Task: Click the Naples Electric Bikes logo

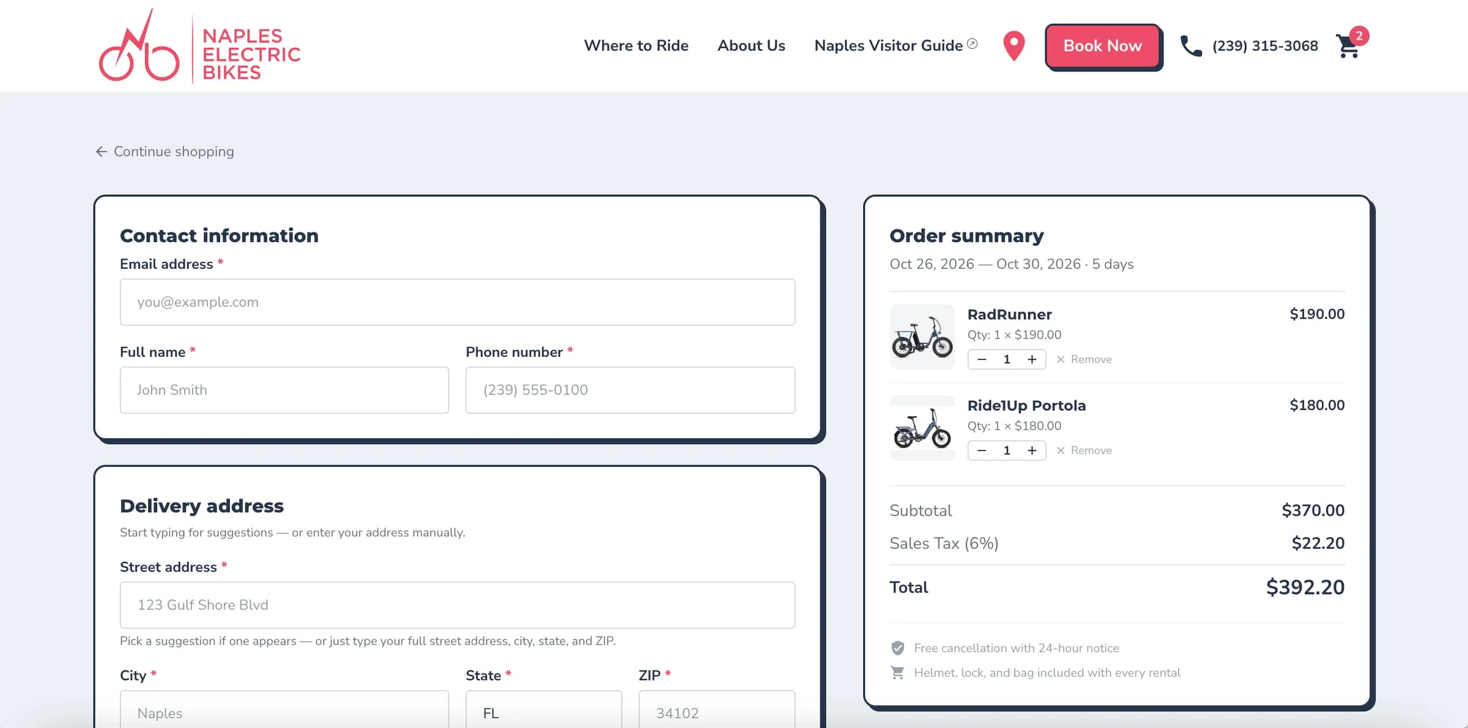Action: click(199, 46)
